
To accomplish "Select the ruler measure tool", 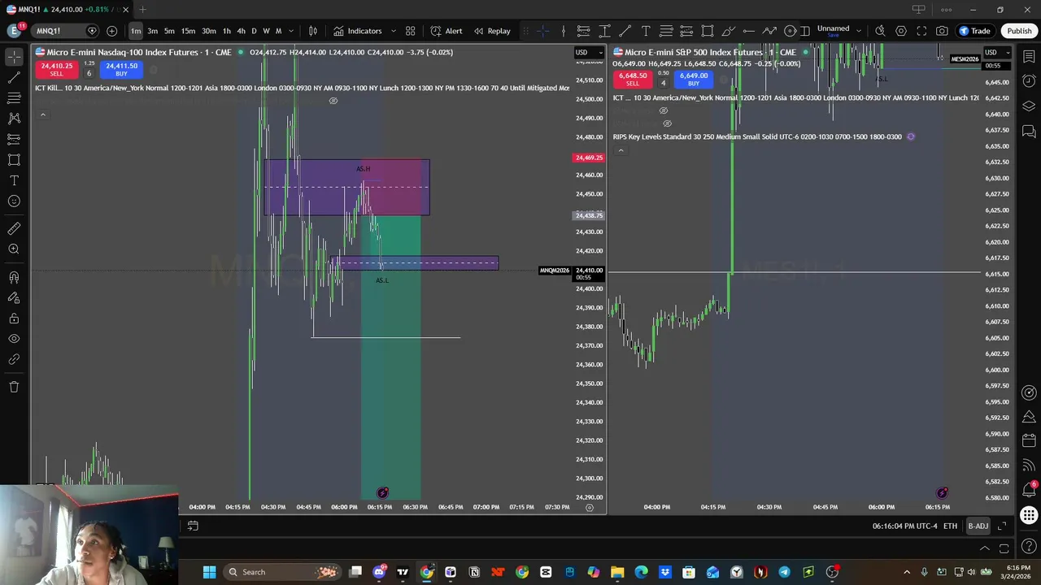I will coord(14,229).
